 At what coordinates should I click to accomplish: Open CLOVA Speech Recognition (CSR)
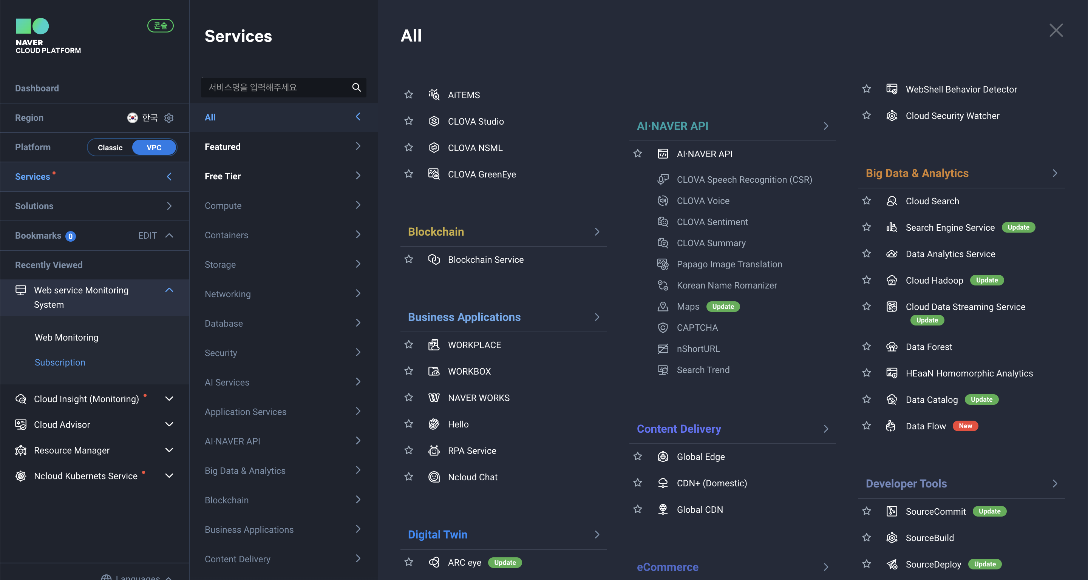(x=744, y=179)
